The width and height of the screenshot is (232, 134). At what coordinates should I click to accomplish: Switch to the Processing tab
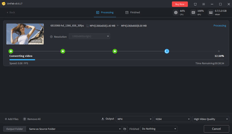(105, 13)
